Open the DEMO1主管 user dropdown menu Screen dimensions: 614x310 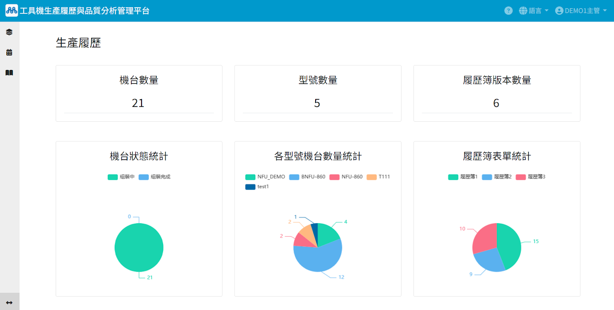point(582,11)
